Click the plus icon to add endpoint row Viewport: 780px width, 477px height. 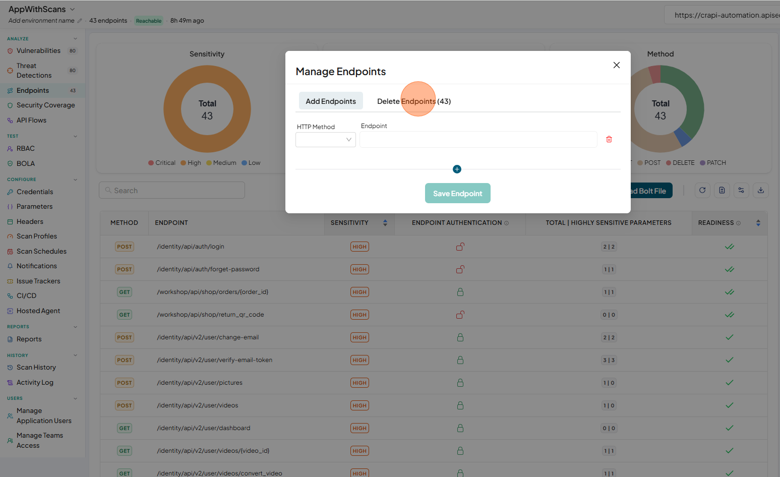click(457, 169)
